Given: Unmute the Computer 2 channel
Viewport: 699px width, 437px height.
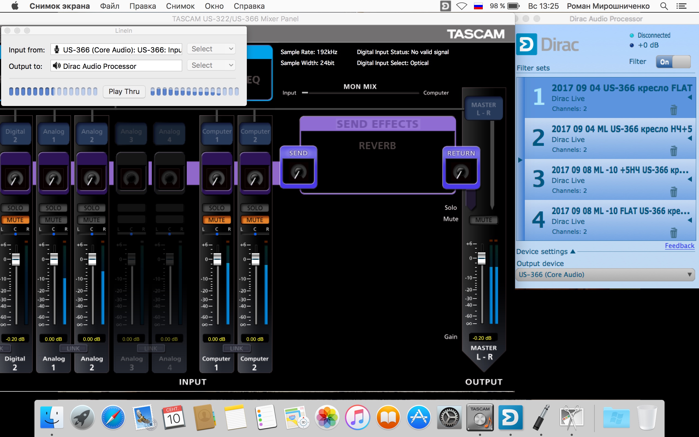Looking at the screenshot, I should 254,220.
